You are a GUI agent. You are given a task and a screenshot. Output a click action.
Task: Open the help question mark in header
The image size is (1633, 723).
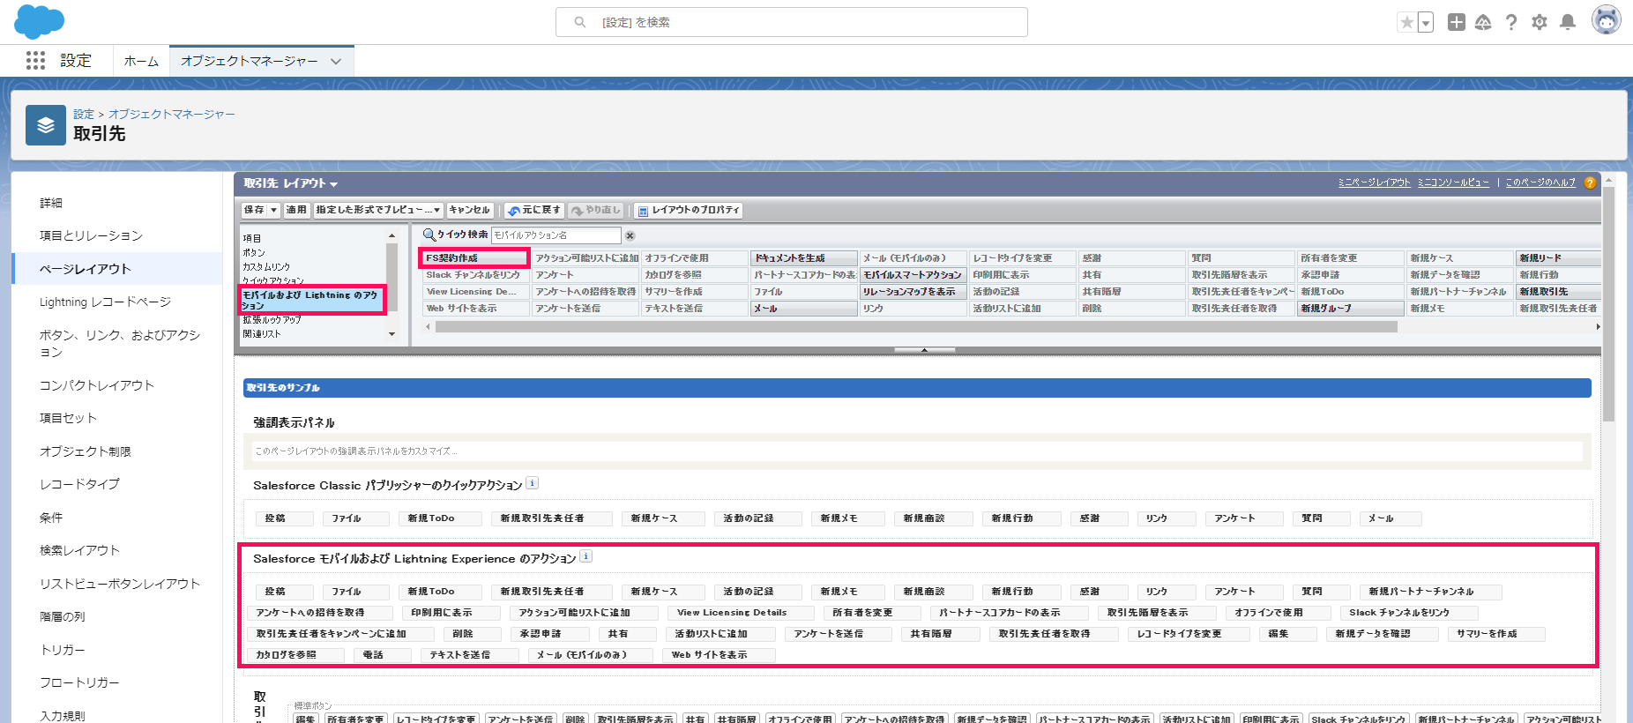(x=1511, y=22)
